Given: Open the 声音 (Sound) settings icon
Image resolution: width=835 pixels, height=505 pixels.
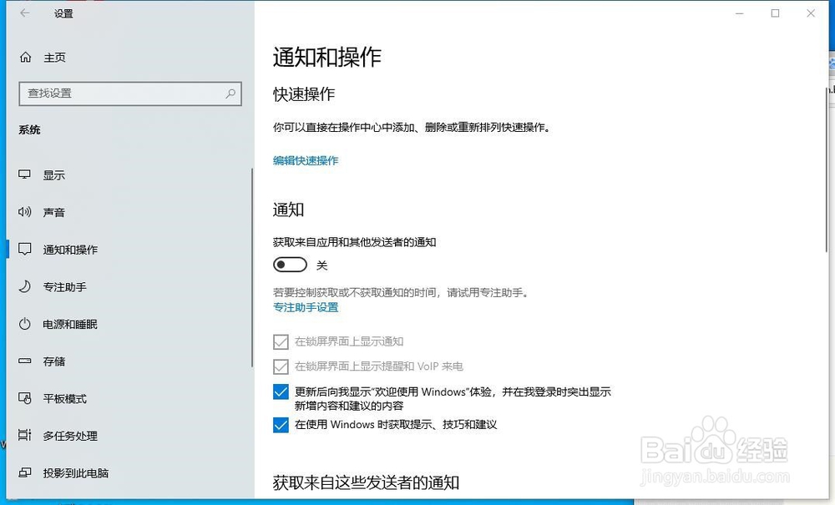Looking at the screenshot, I should coord(25,212).
